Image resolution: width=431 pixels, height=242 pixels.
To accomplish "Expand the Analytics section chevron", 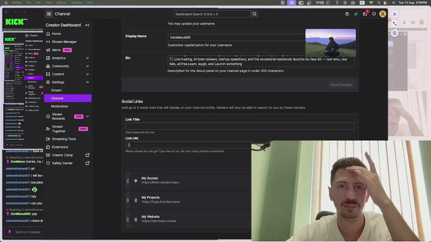I will [x=88, y=58].
